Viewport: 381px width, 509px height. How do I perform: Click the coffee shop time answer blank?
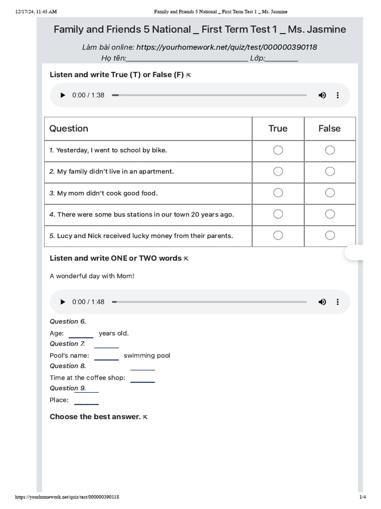142,378
